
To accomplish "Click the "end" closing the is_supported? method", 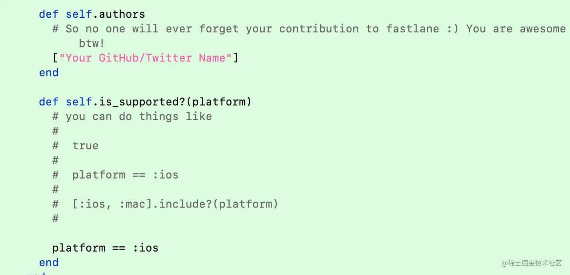I will (x=49, y=263).
